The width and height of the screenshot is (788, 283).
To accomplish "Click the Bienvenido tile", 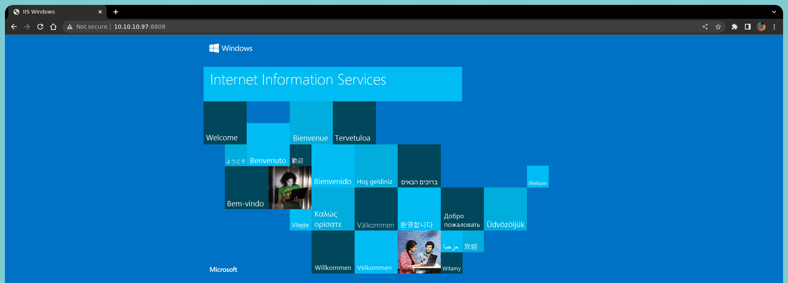I will tap(333, 166).
